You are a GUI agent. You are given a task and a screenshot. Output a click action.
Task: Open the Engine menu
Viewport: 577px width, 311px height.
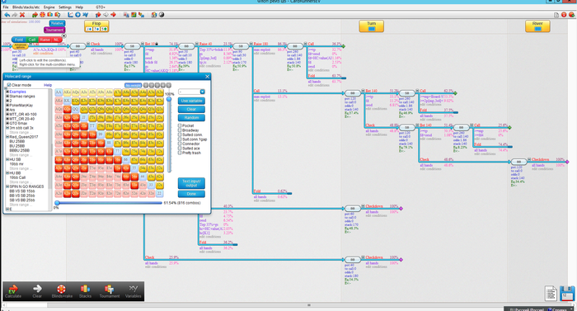pyautogui.click(x=49, y=7)
